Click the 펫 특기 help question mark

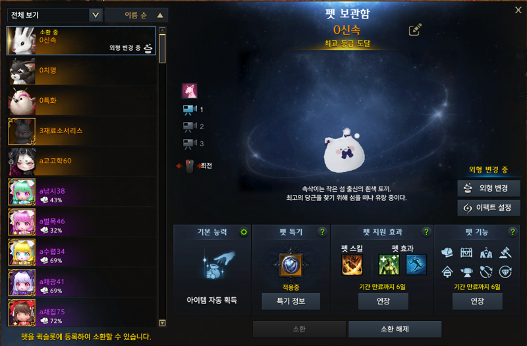coord(322,232)
